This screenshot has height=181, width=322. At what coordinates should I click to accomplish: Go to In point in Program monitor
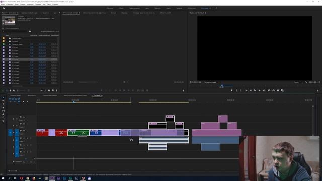[x=246, y=90]
